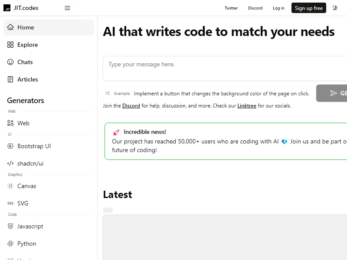Open the Articles document icon

tap(10, 79)
